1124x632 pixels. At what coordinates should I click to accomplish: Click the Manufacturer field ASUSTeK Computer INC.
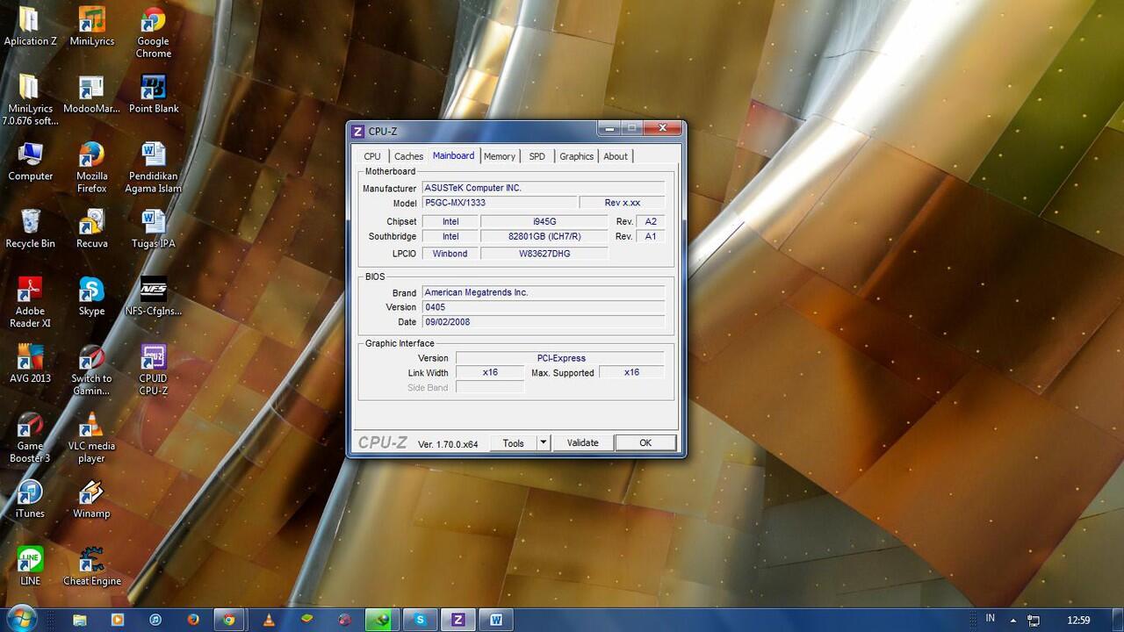pos(543,188)
